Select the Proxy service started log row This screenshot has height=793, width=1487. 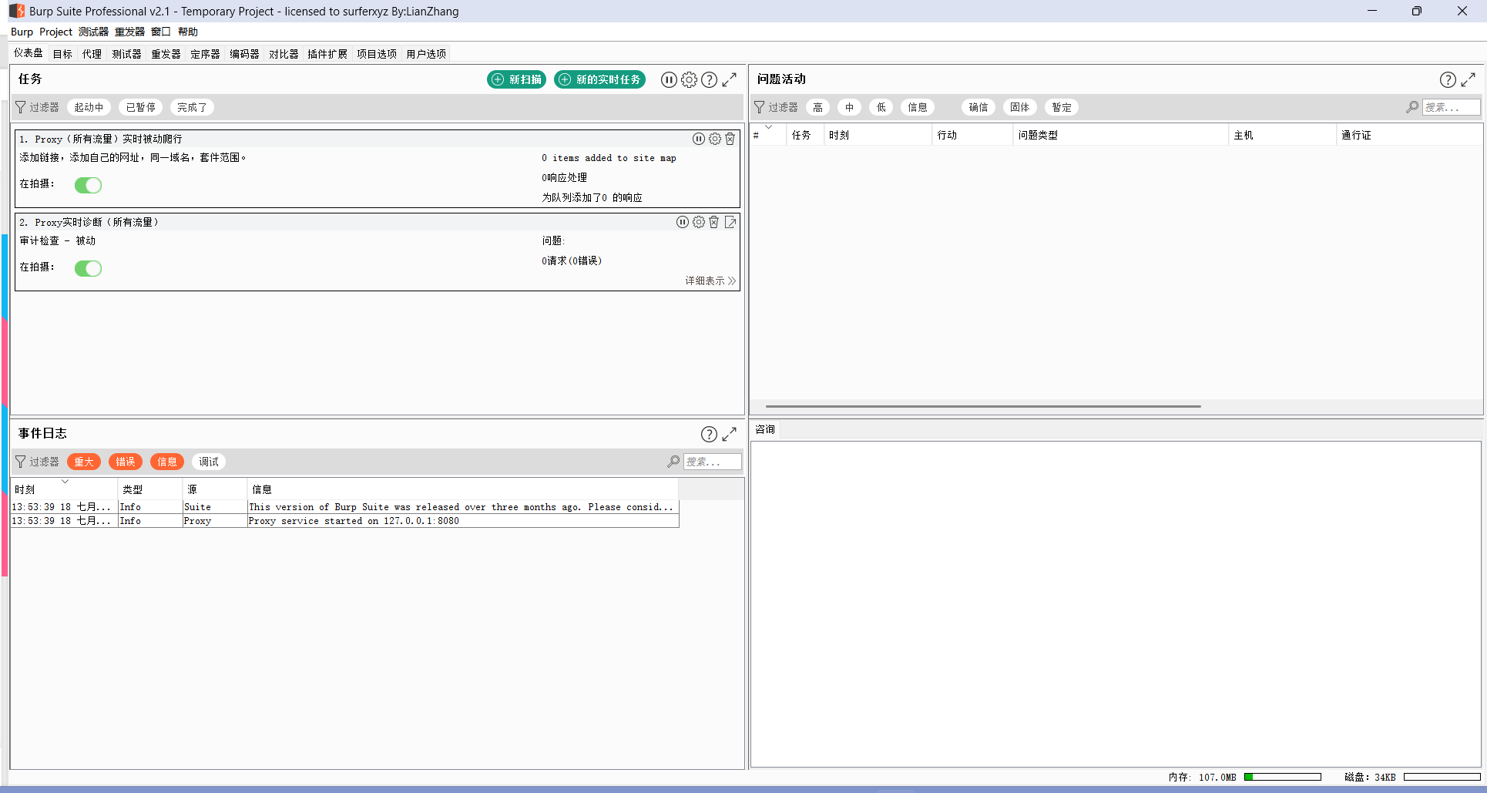click(344, 521)
